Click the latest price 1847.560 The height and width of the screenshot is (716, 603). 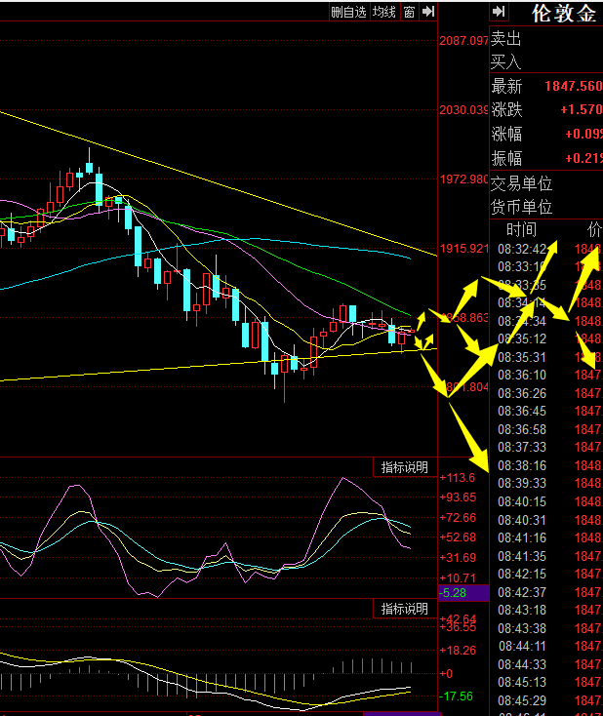click(x=574, y=86)
